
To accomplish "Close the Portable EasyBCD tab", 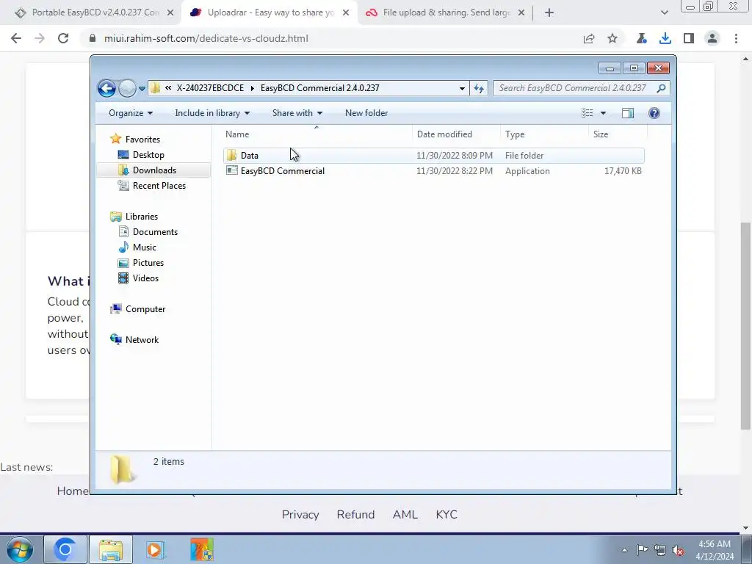I will 170,13.
